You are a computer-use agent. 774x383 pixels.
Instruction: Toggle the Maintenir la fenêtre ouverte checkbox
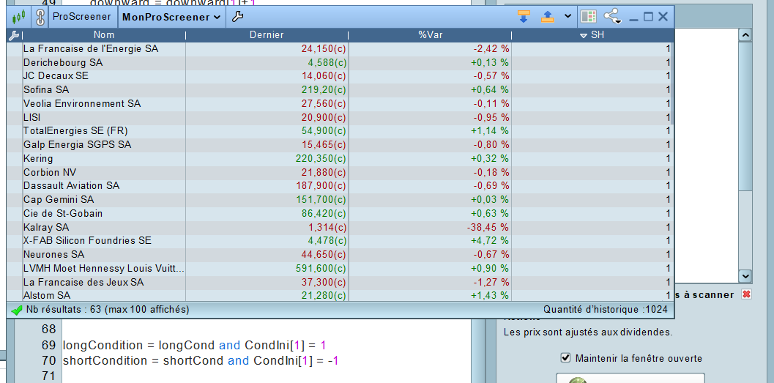pos(566,358)
